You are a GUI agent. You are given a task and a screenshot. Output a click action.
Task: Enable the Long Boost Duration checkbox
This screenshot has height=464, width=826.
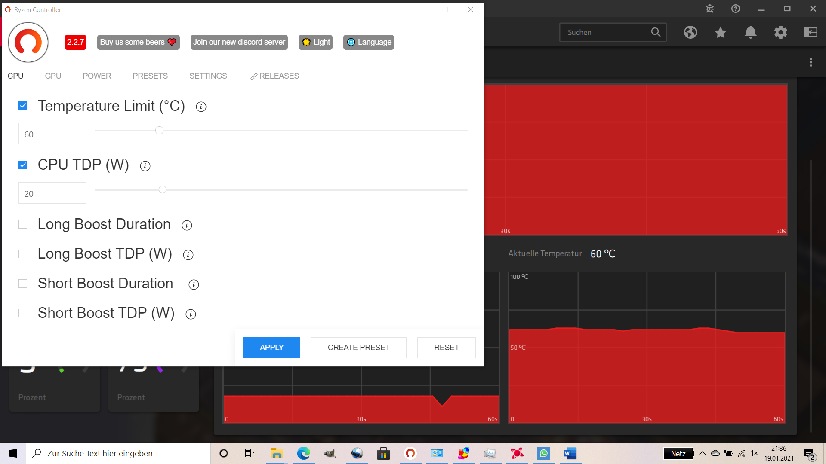23,224
